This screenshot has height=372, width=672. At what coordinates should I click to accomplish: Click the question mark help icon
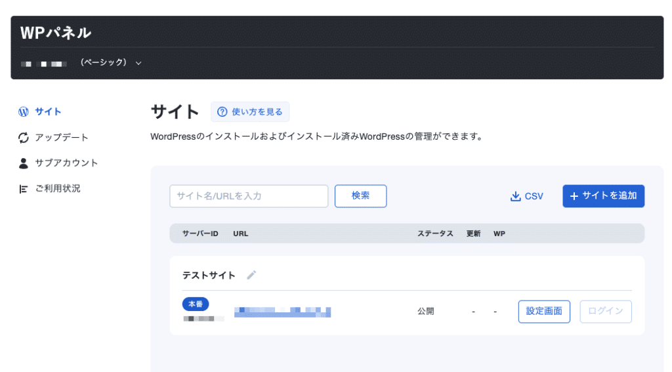(x=222, y=112)
